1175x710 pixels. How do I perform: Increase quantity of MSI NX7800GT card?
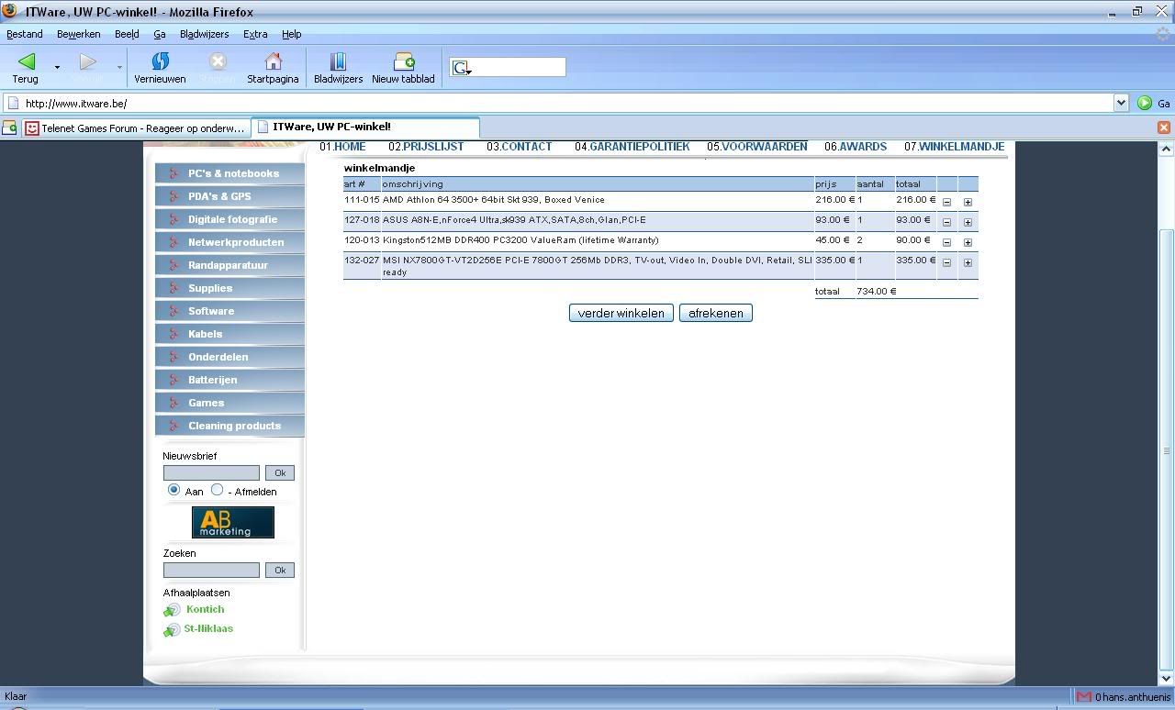tap(968, 262)
